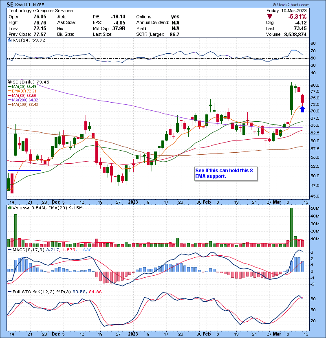
Task: Select the Open value 76.05
Action: tap(40, 17)
